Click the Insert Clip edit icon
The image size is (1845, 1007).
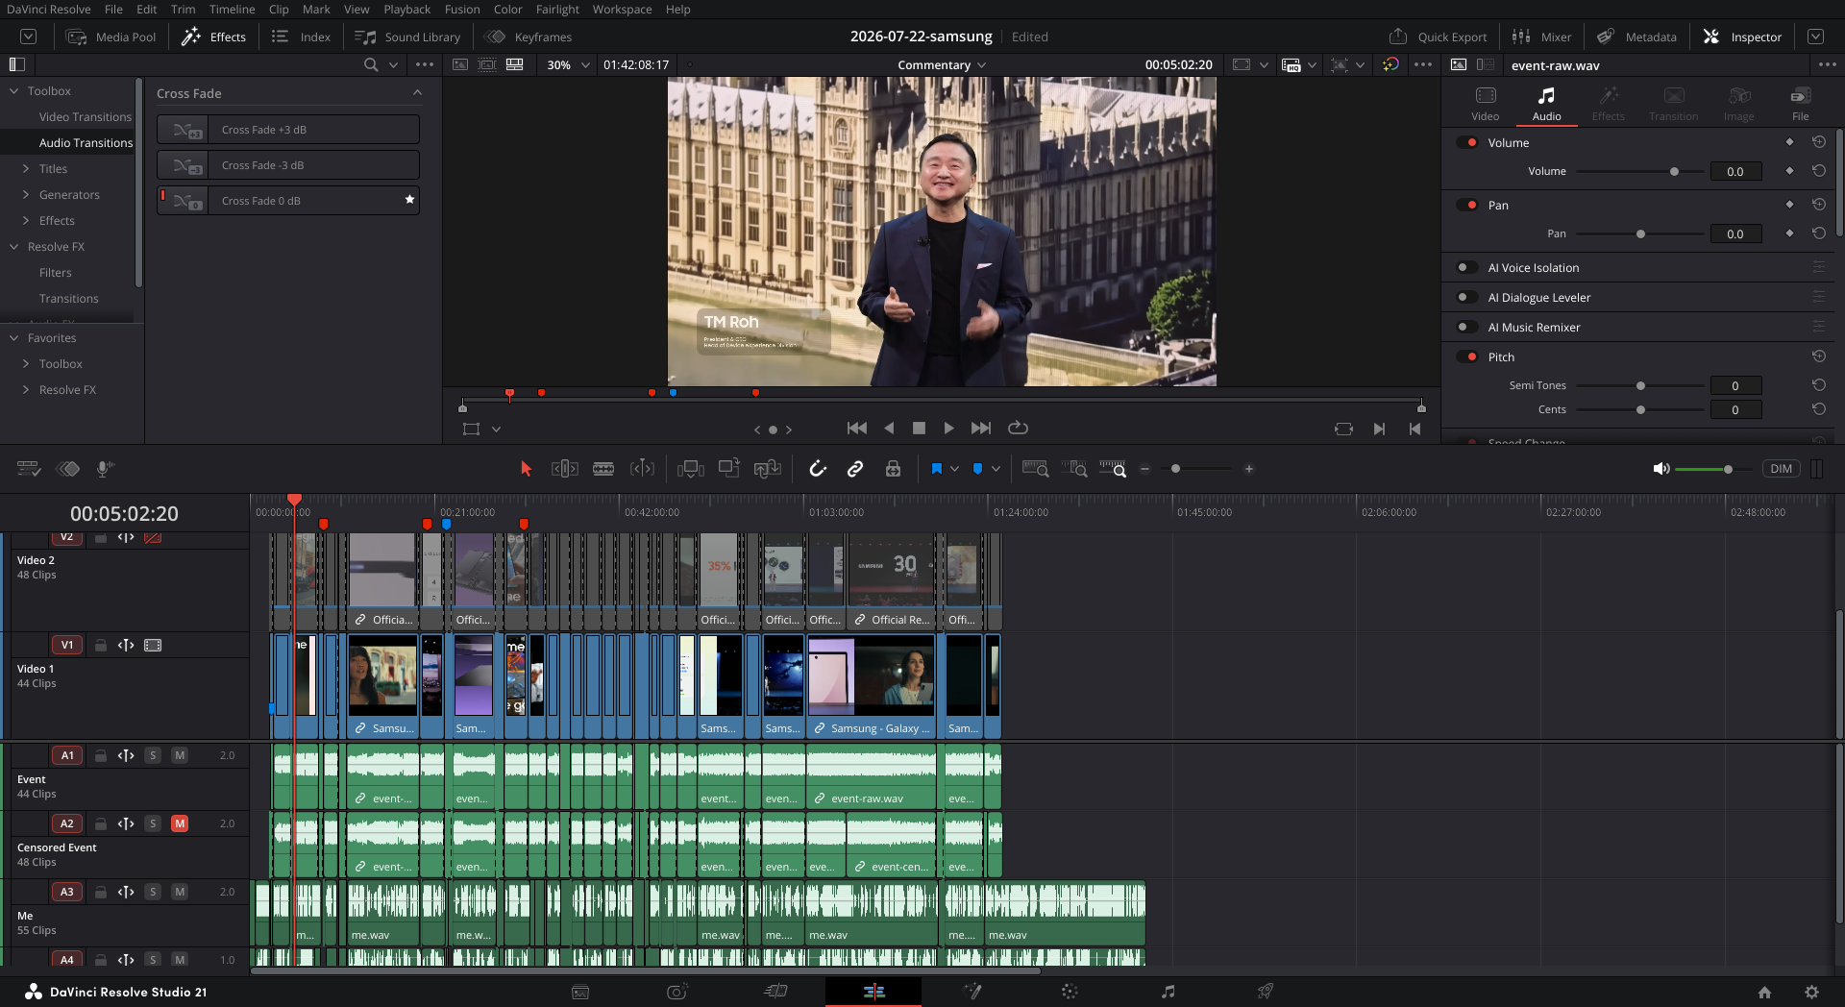tap(691, 469)
